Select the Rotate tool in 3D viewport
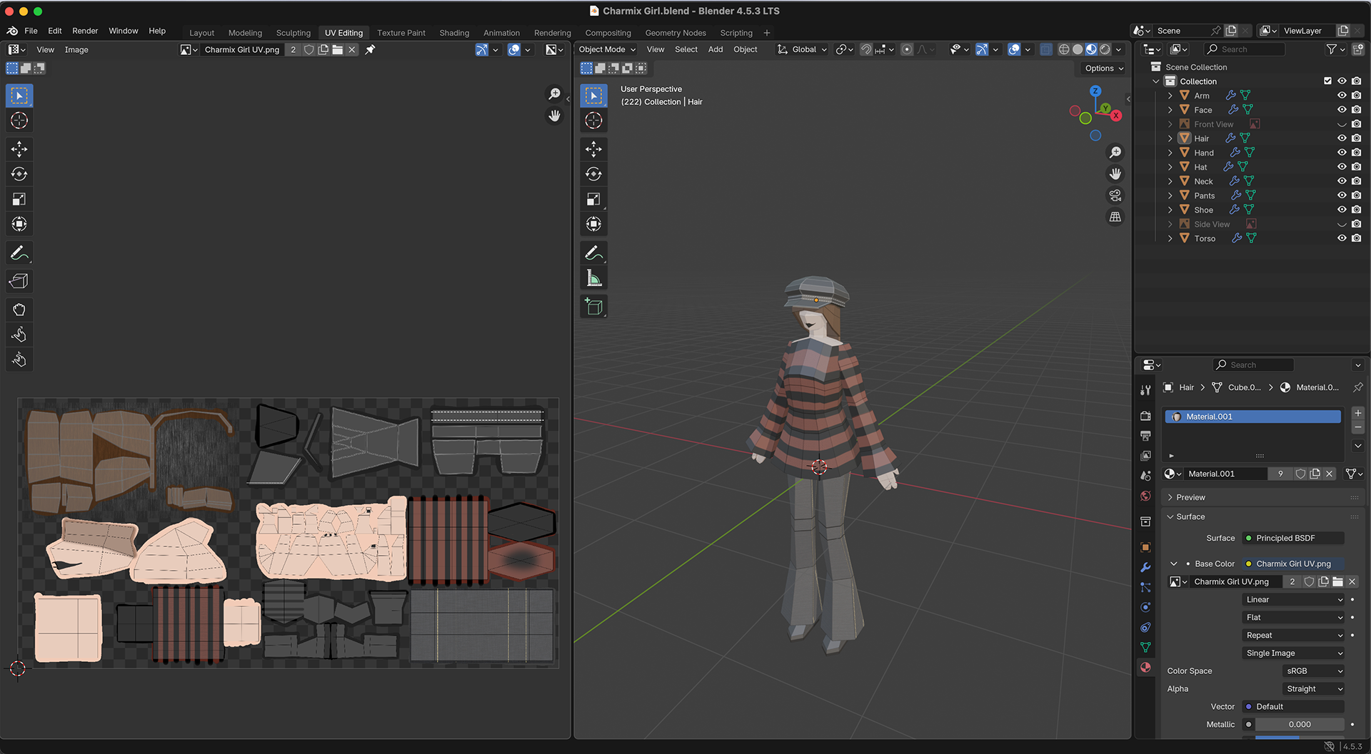1371x754 pixels. (x=593, y=174)
